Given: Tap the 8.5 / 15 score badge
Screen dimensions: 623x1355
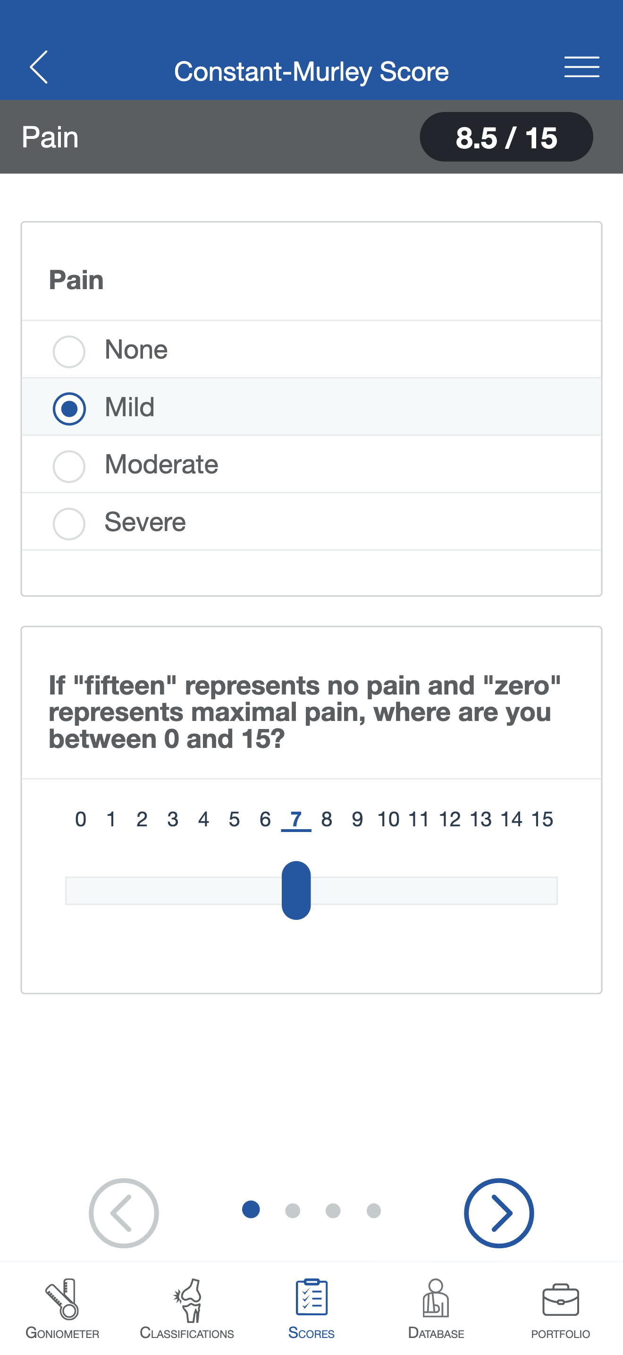Looking at the screenshot, I should point(506,137).
